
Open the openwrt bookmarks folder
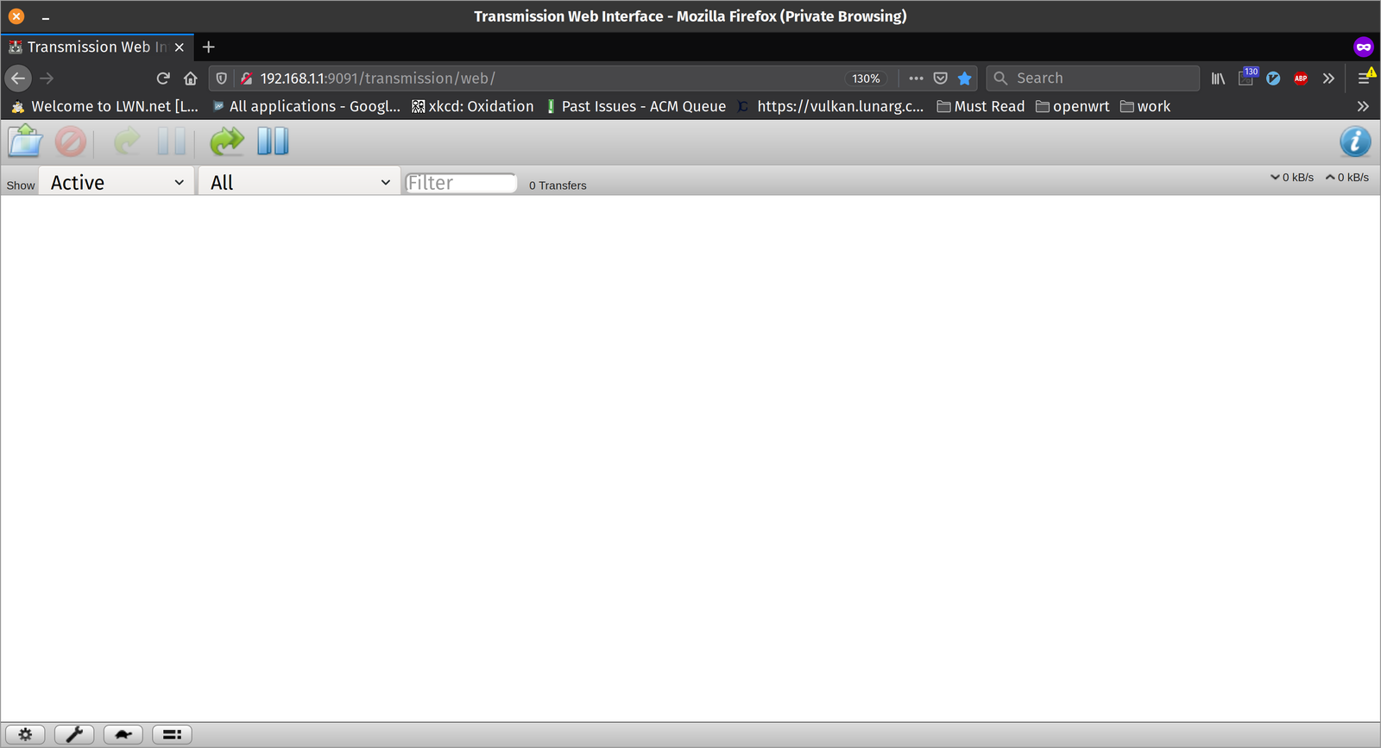[x=1072, y=106]
